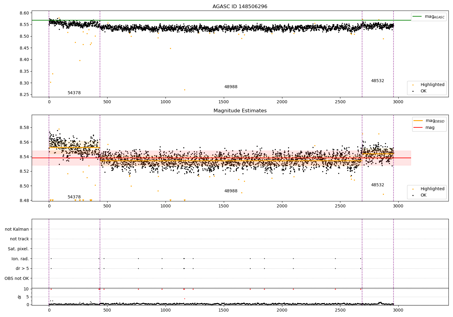The image size is (453, 317).
Task: Select the mag OBSID legend entry in middle plot
Action: (429, 121)
